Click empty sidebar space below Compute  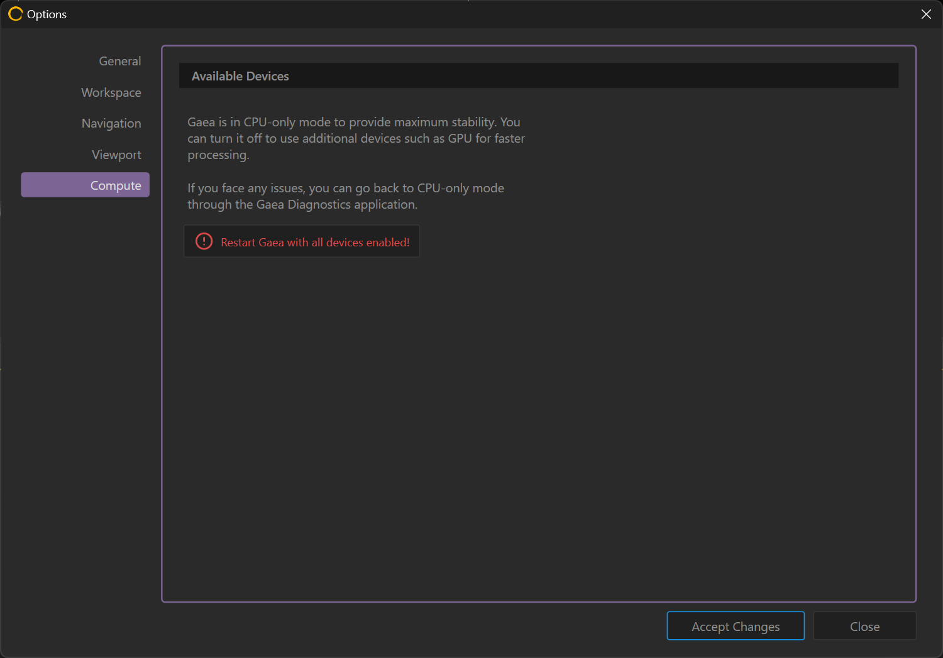[x=82, y=377]
